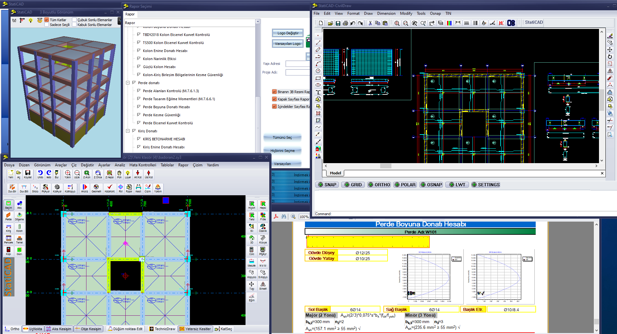Image resolution: width=617 pixels, height=334 pixels.
Task: Toggle Kapak Sayfası Raporu checkbox
Action: coord(274,99)
